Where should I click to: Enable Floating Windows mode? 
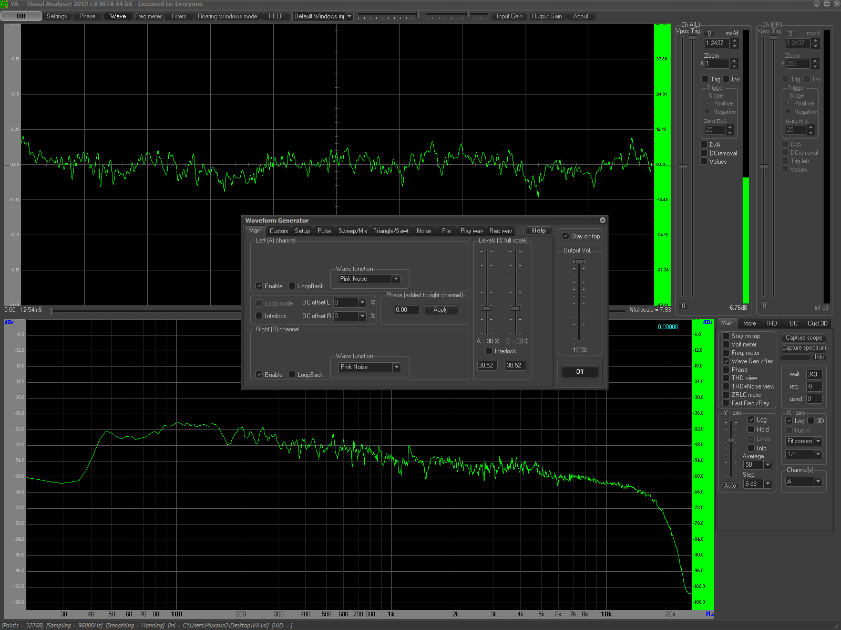pyautogui.click(x=227, y=16)
